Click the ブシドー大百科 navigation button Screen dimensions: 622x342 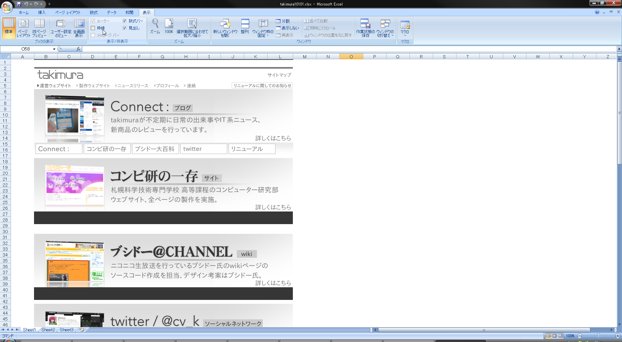coord(155,149)
